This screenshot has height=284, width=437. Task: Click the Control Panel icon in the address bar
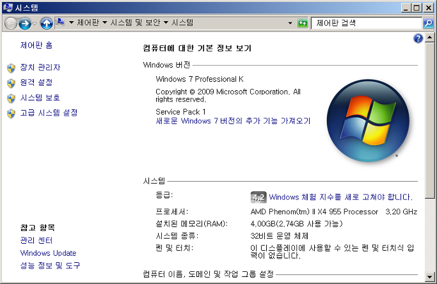[x=60, y=22]
